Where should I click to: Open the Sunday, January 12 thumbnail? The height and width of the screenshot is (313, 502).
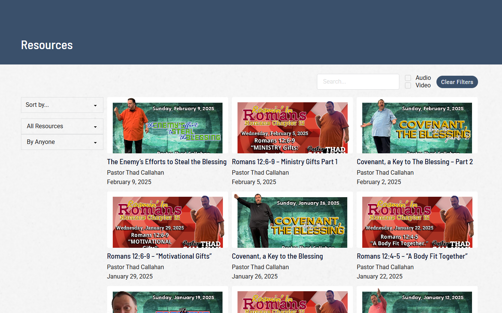pos(417,300)
